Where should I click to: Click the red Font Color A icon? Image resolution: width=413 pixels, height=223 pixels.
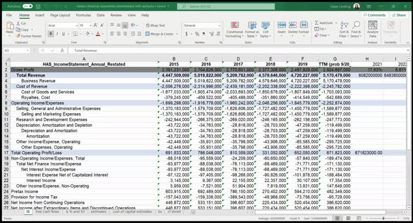click(98, 34)
